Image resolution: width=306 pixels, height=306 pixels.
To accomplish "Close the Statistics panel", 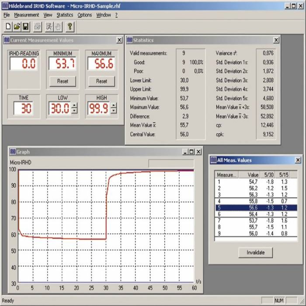I will (276, 40).
